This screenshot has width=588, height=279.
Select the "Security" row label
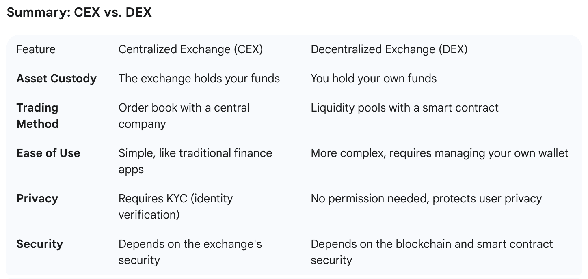(x=40, y=244)
